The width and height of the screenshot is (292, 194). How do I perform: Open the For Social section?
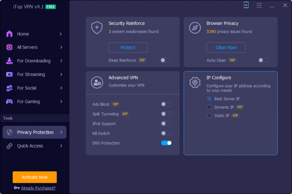click(35, 88)
